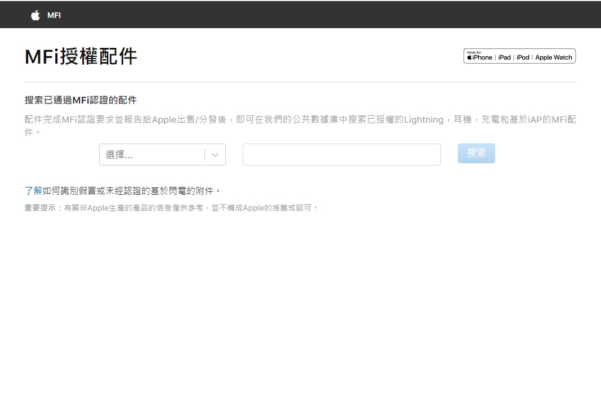Click the tiny 'Made for' text in badge
Viewport: 601px width, 398px height.
[474, 52]
